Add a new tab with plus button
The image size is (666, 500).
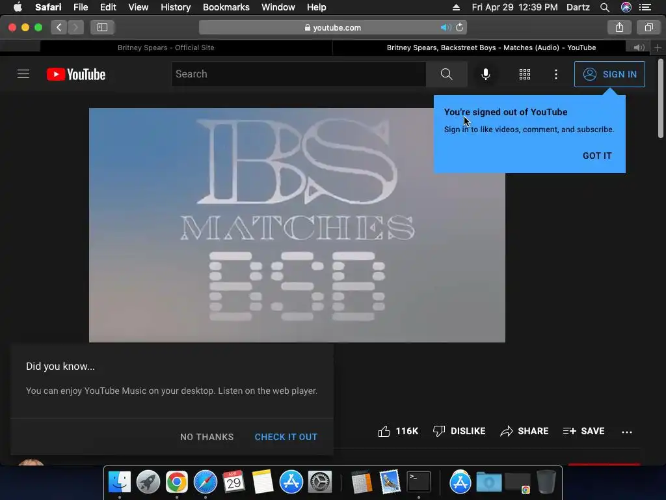point(658,48)
